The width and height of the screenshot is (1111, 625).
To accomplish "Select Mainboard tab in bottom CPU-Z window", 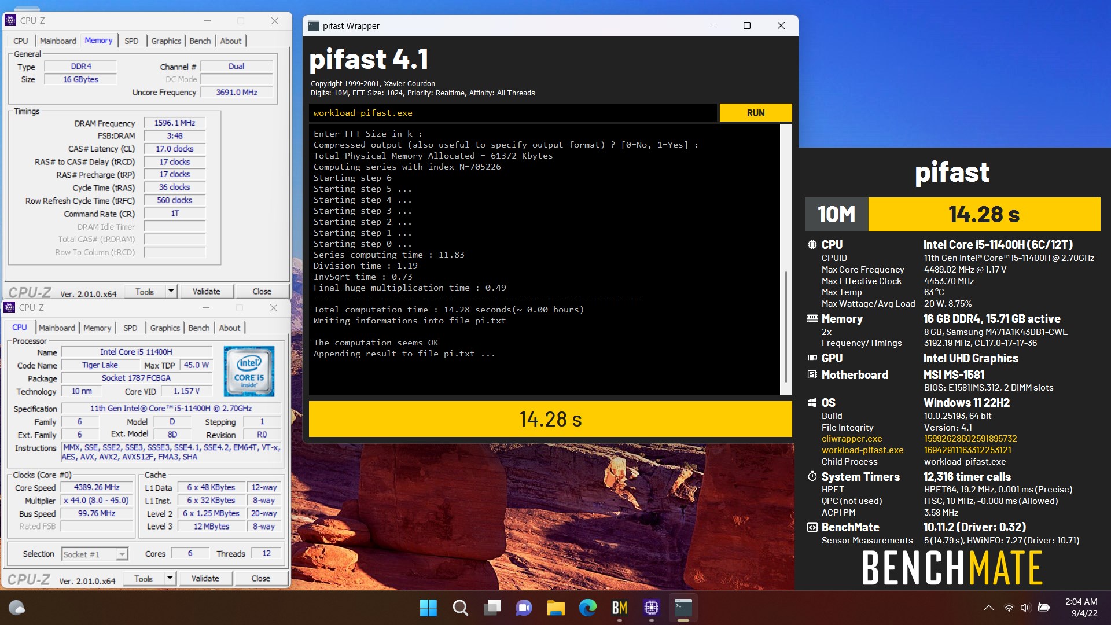I will tap(57, 328).
